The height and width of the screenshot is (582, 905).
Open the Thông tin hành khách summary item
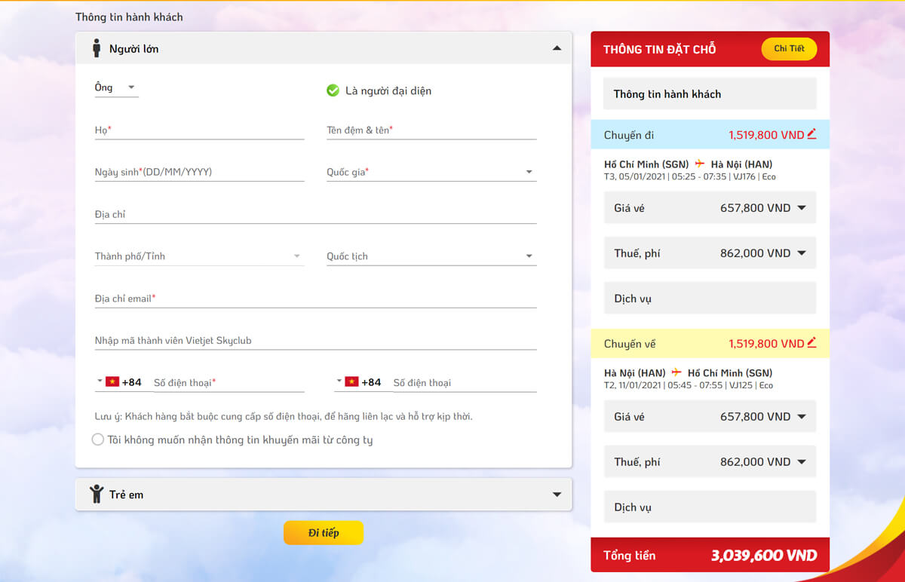click(x=710, y=94)
